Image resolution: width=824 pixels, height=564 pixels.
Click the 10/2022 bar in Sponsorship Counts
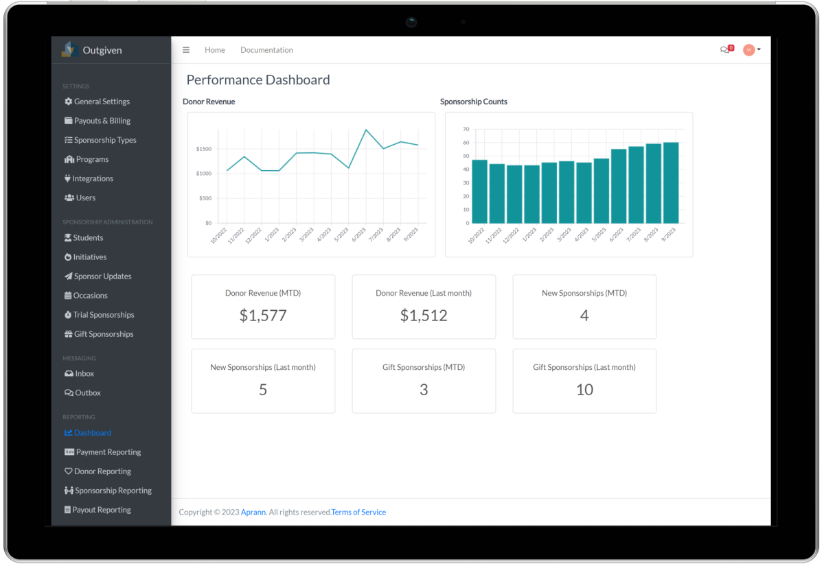pos(479,191)
